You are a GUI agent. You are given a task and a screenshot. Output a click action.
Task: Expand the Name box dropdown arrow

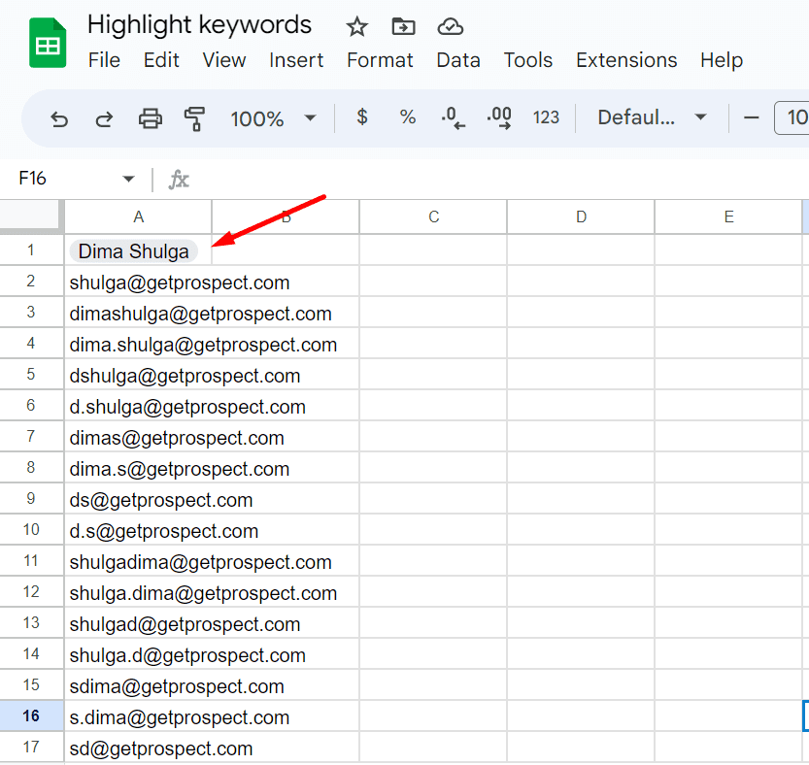click(x=128, y=179)
